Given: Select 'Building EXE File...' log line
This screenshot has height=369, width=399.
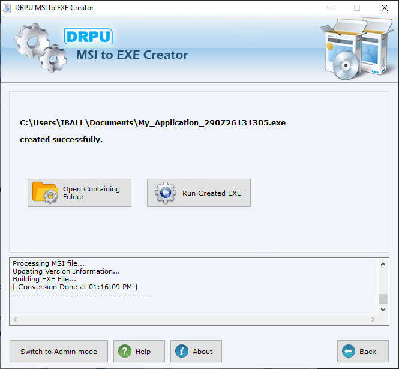Looking at the screenshot, I should 44,279.
